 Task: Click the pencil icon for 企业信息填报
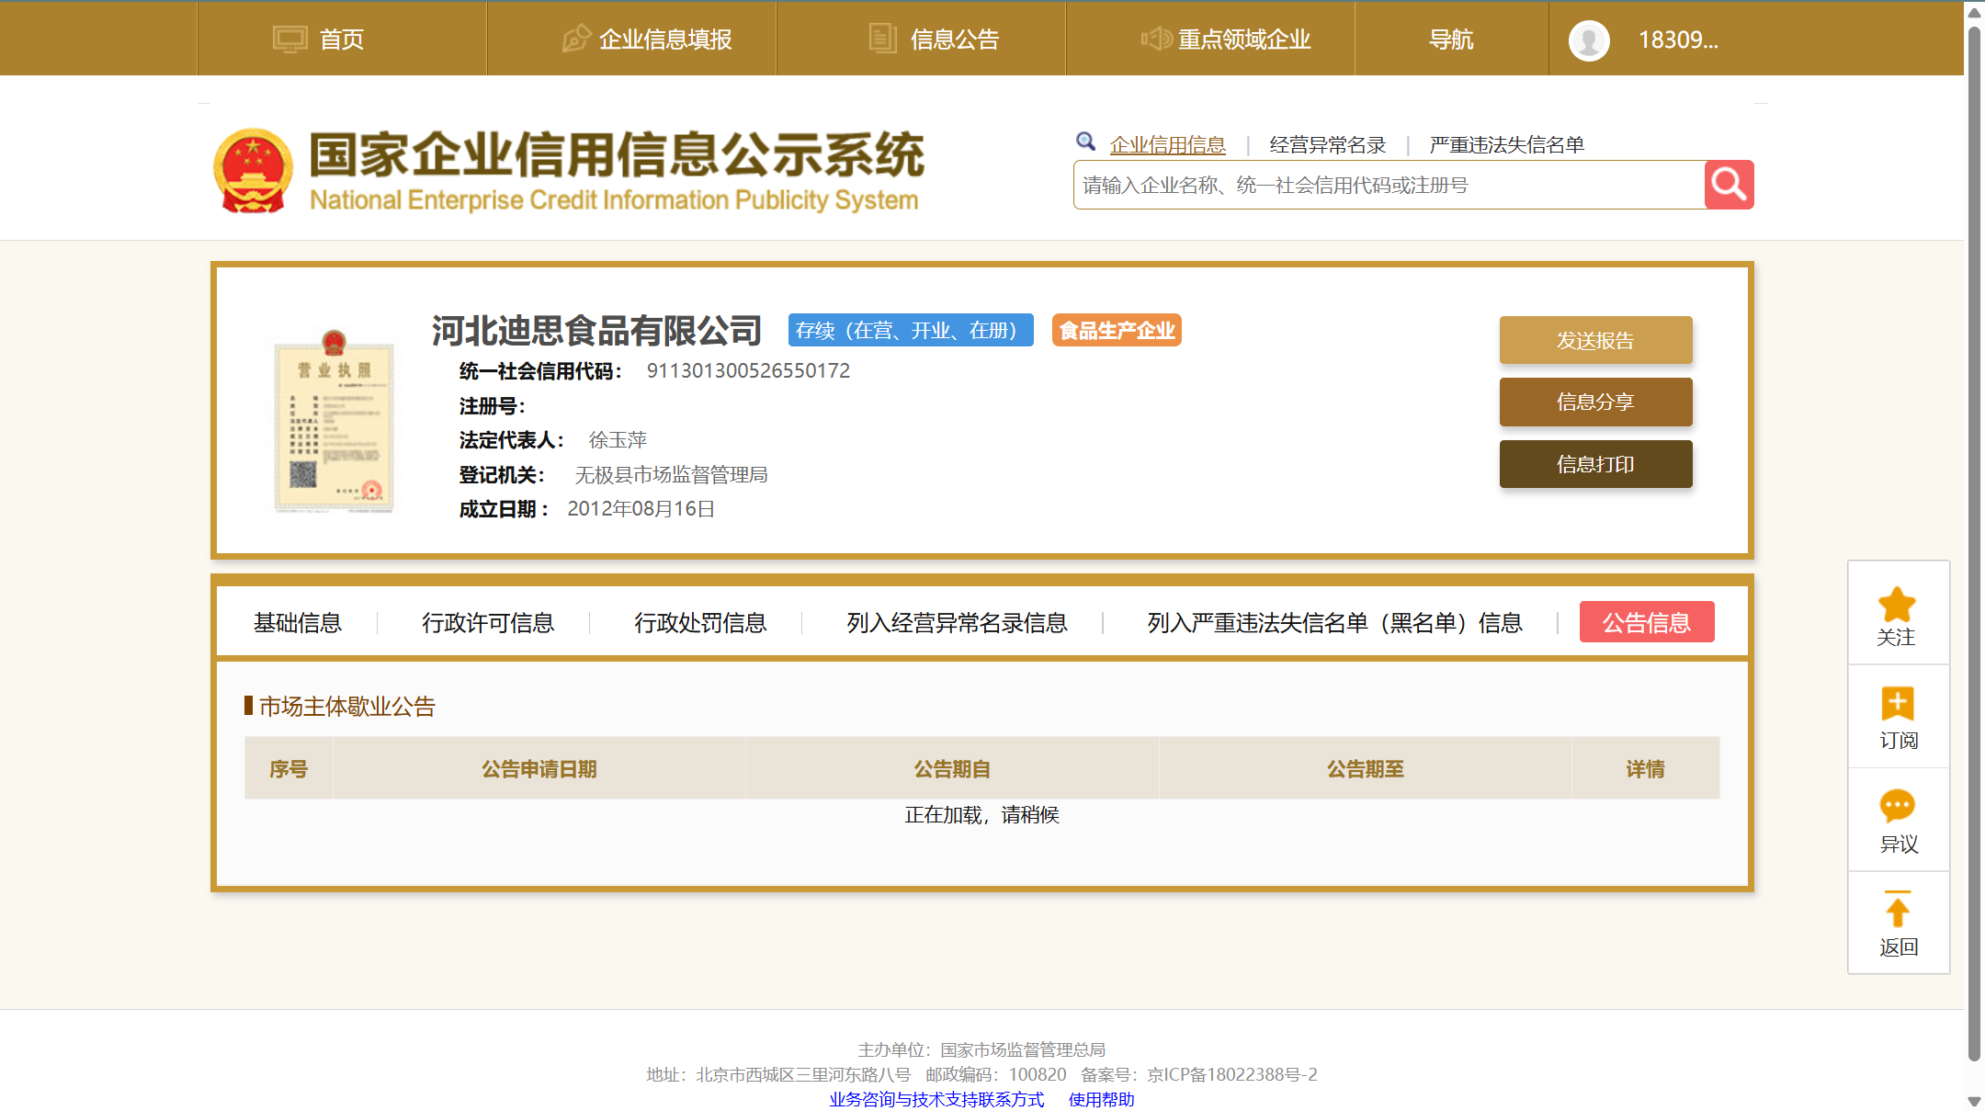pos(576,39)
